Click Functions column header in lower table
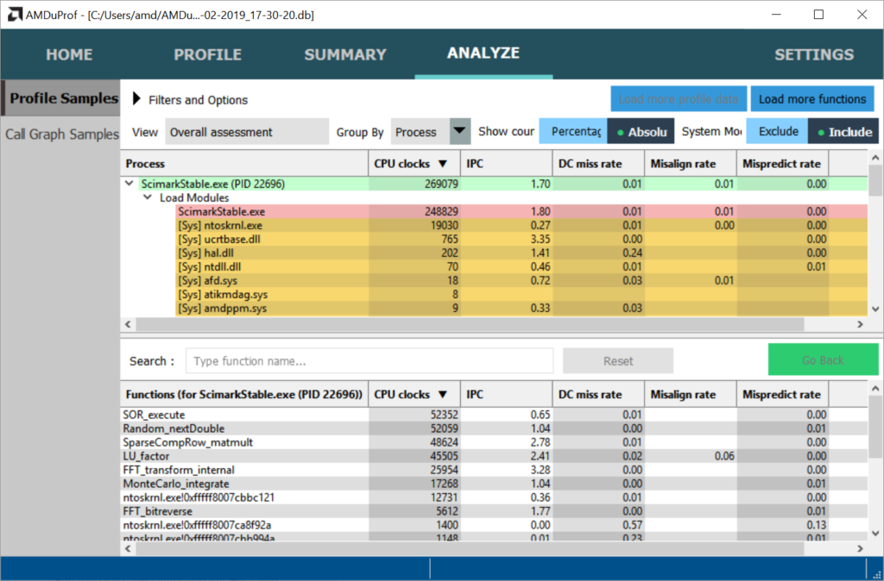 tap(244, 395)
